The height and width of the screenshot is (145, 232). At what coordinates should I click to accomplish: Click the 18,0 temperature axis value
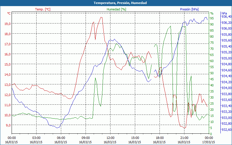pos(8,34)
